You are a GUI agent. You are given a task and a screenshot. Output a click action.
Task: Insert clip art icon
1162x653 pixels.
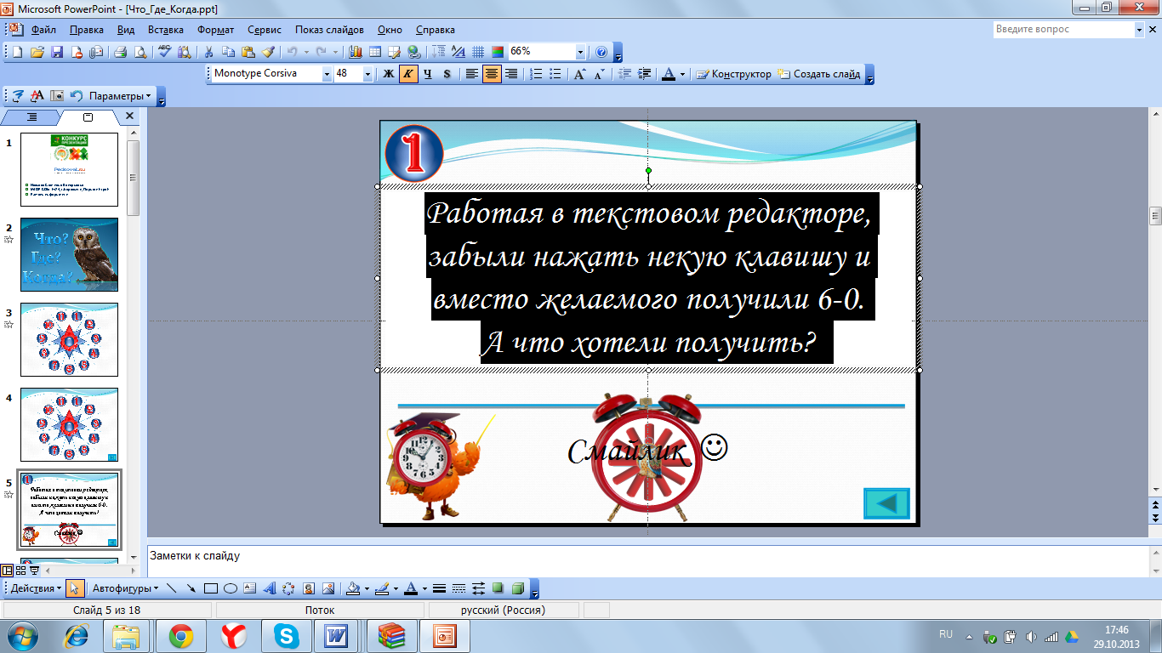pyautogui.click(x=308, y=588)
